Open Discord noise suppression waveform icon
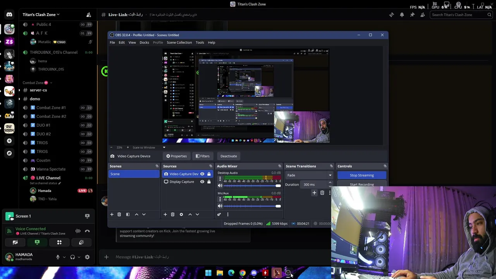Viewport: 496px width, 279px height. click(78, 231)
